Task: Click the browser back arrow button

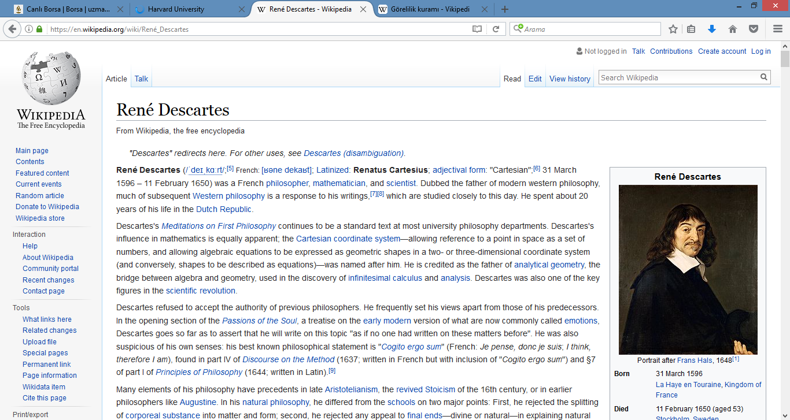Action: (x=12, y=29)
